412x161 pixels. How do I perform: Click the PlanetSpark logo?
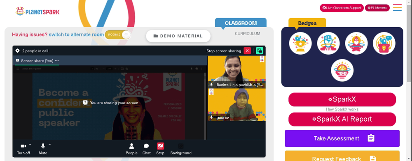[37, 11]
